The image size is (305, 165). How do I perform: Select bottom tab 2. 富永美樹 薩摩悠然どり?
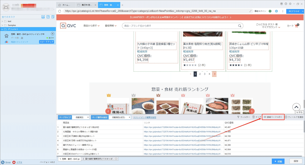point(100,159)
